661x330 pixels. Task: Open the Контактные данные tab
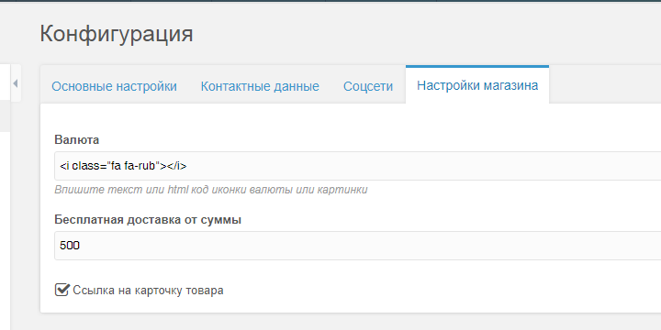tap(260, 86)
